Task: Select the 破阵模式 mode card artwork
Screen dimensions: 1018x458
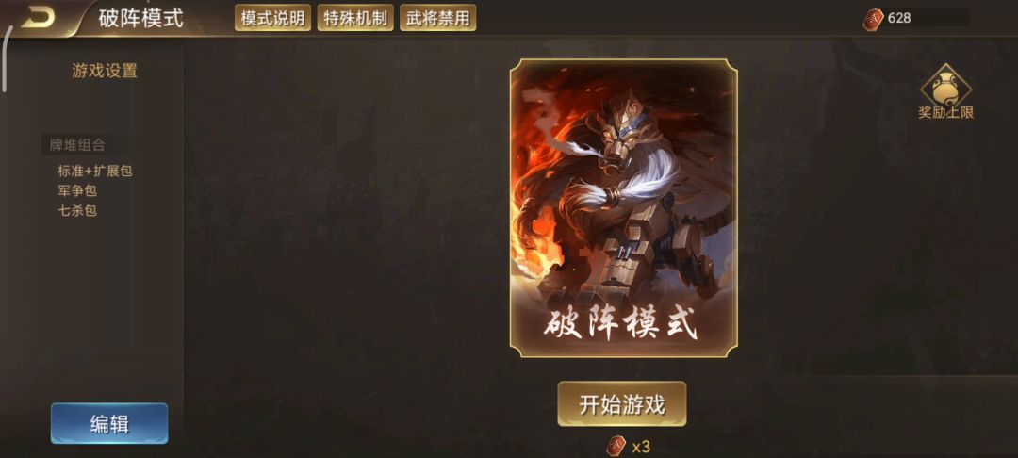Action: pos(624,208)
